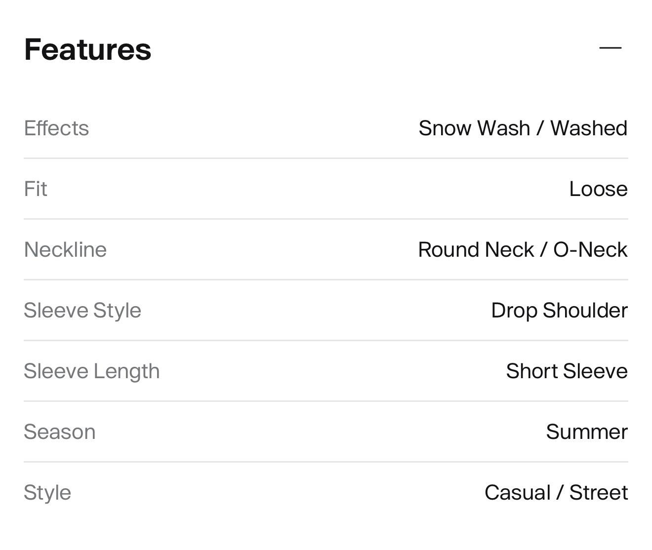The height and width of the screenshot is (550, 652).
Task: Select the Style label
Action: pyautogui.click(x=47, y=493)
